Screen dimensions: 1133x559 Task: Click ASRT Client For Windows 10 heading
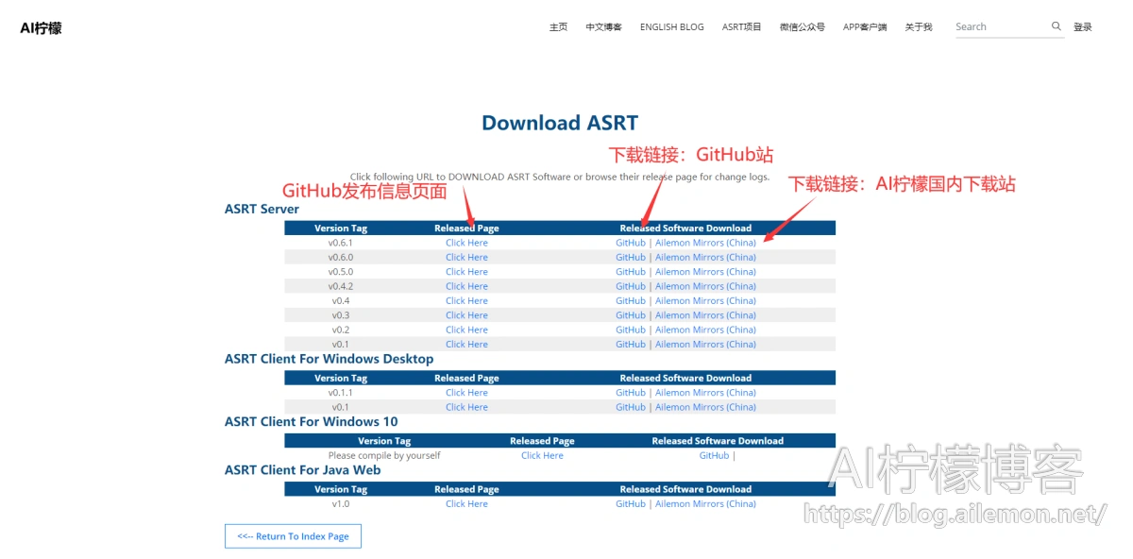click(312, 422)
